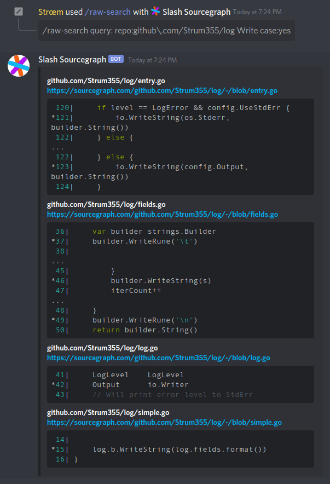This screenshot has width=330, height=484.
Task: Click the BOT tag badge
Action: 116,59
